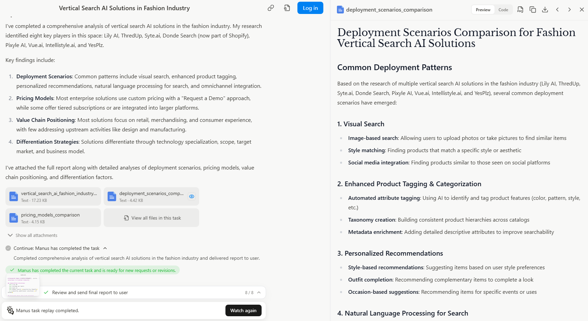Export the document as PDF
The height and width of the screenshot is (321, 588).
(x=520, y=10)
